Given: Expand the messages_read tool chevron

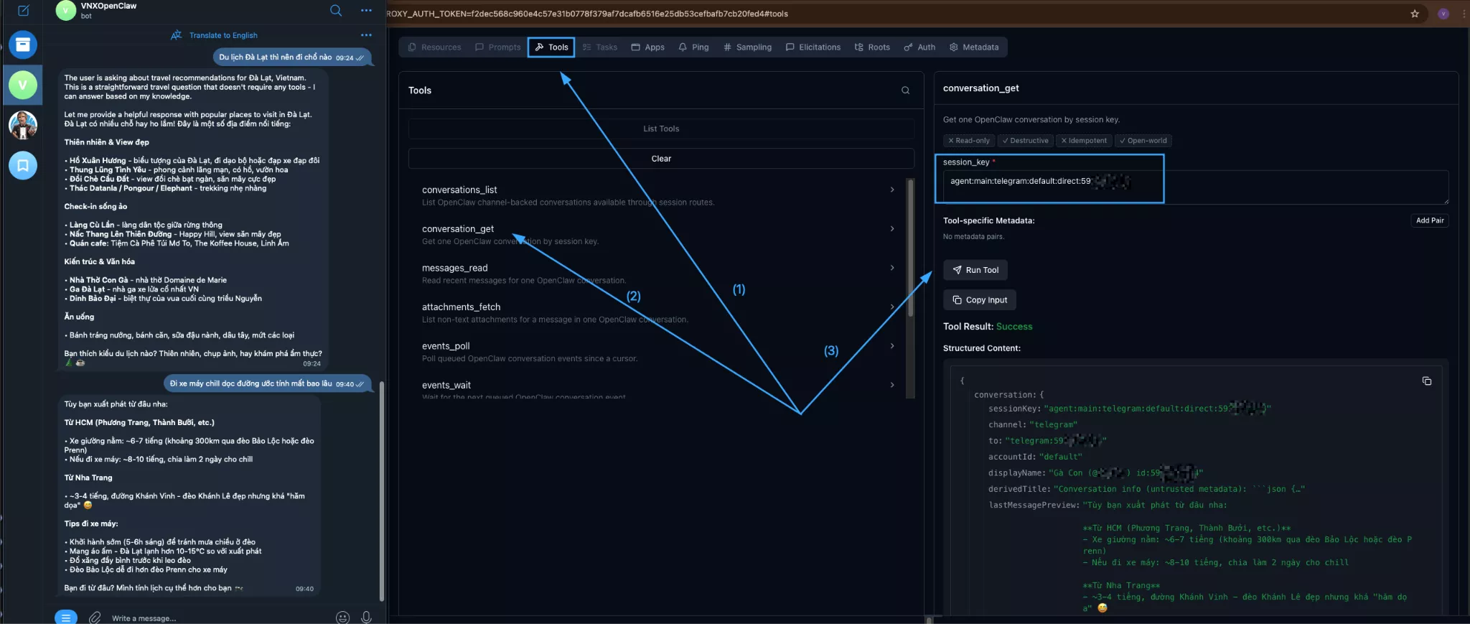Looking at the screenshot, I should [892, 268].
